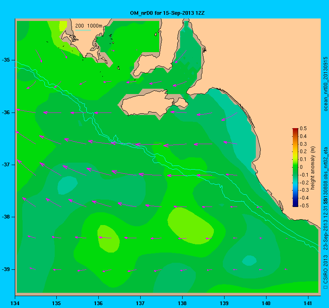Click the dark red top of the color bar
329x308 pixels.
coord(295,130)
